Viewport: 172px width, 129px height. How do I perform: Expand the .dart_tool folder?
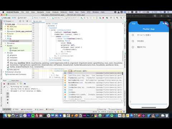pos(5,27)
